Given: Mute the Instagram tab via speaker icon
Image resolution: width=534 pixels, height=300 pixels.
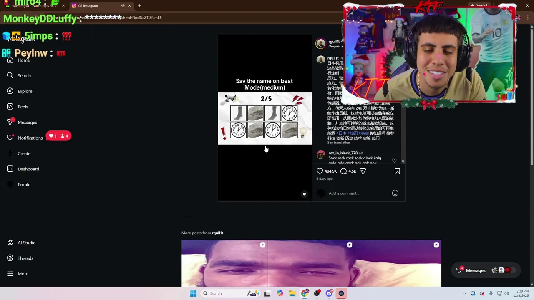Looking at the screenshot, I should [123, 6].
